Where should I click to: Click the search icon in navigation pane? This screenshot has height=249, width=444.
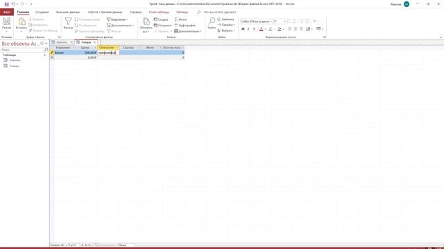pos(46,50)
